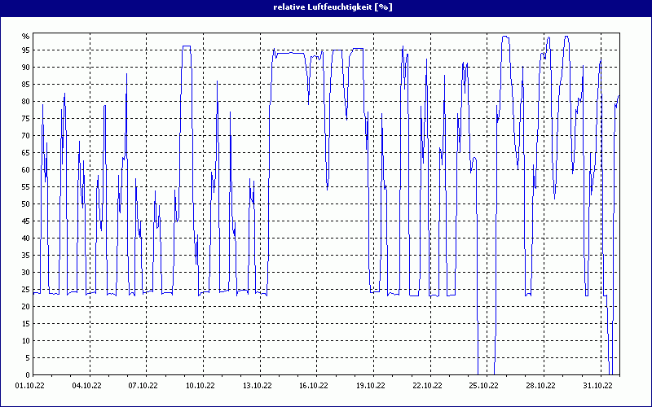Viewport: 652px width, 407px height.
Task: Click the 0 value on y-axis
Action: 27,374
